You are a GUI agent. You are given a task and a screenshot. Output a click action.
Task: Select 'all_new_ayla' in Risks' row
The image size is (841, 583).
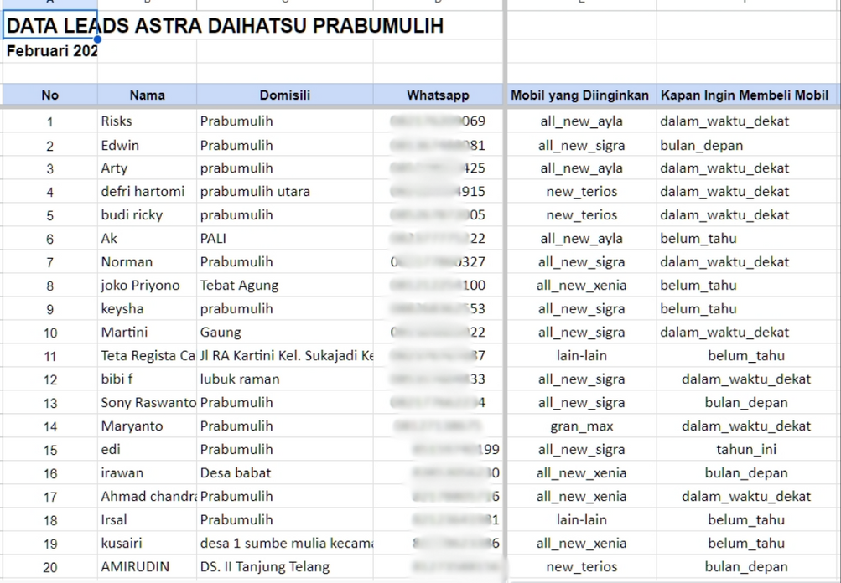pyautogui.click(x=581, y=121)
